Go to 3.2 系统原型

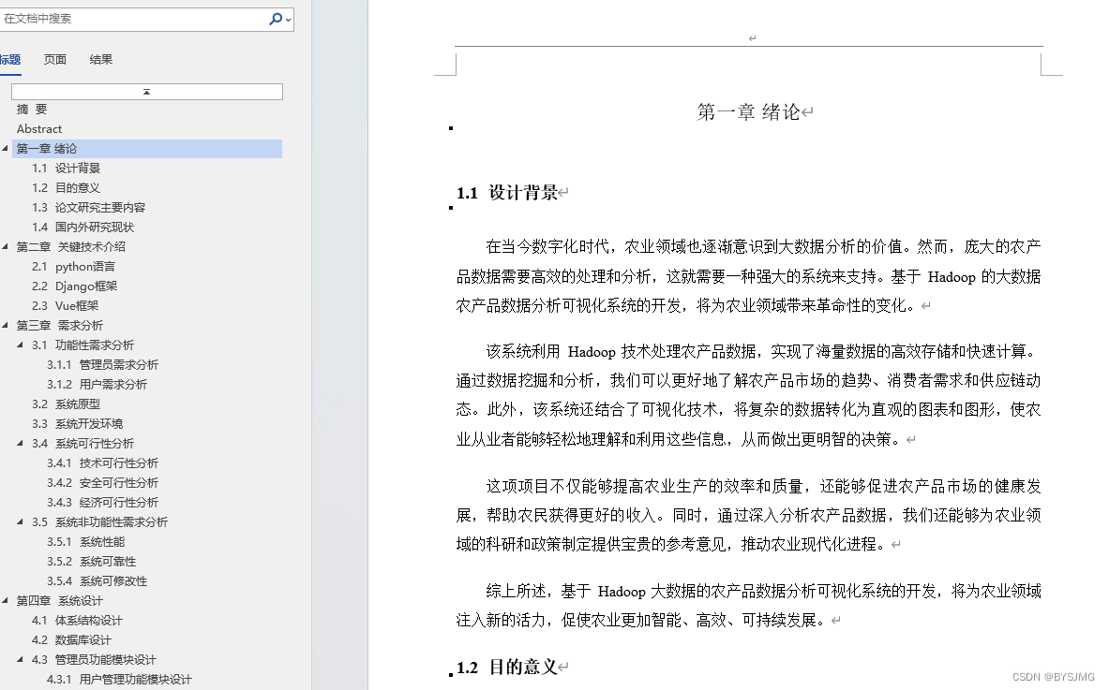coord(66,404)
